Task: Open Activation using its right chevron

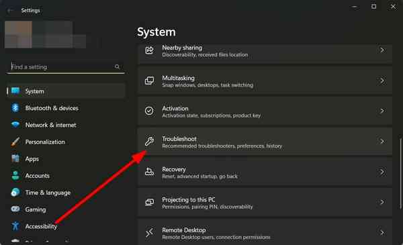Action: pyautogui.click(x=382, y=111)
